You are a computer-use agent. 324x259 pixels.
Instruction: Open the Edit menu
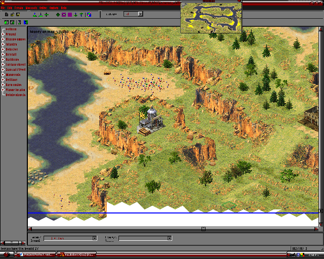pos(10,8)
